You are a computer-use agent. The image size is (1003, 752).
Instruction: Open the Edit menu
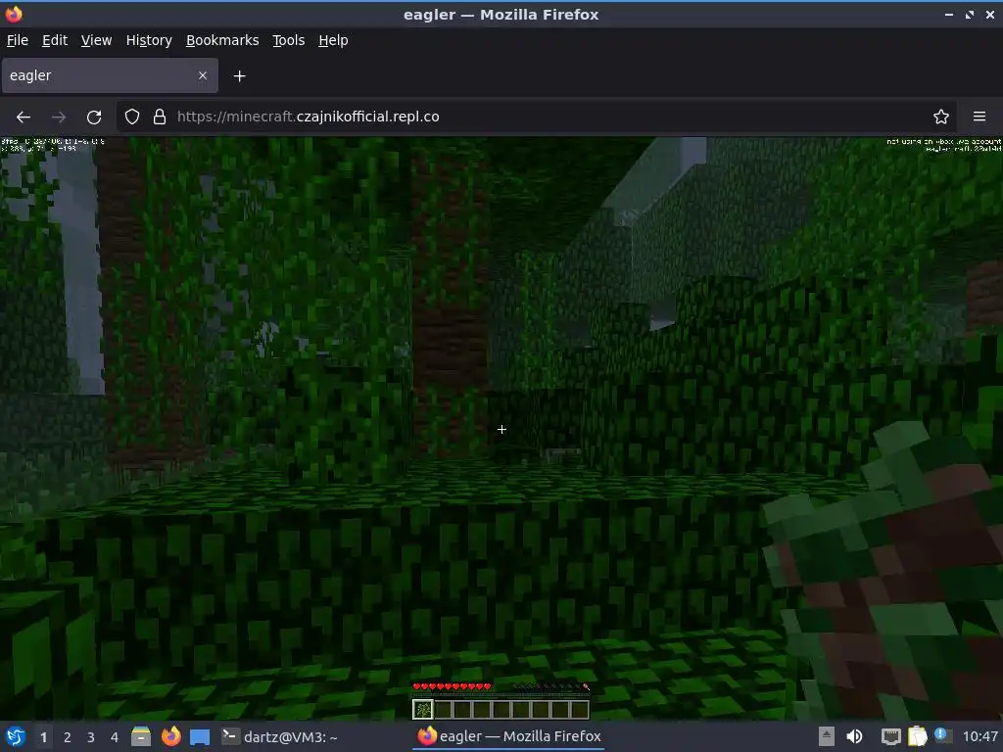pyautogui.click(x=55, y=40)
